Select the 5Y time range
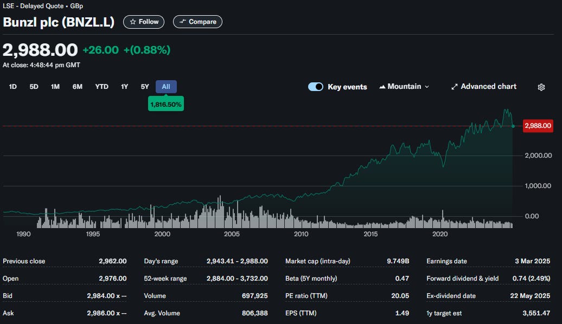 [x=145, y=87]
